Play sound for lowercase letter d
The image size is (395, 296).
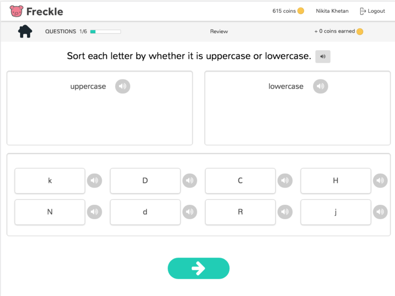tap(190, 212)
